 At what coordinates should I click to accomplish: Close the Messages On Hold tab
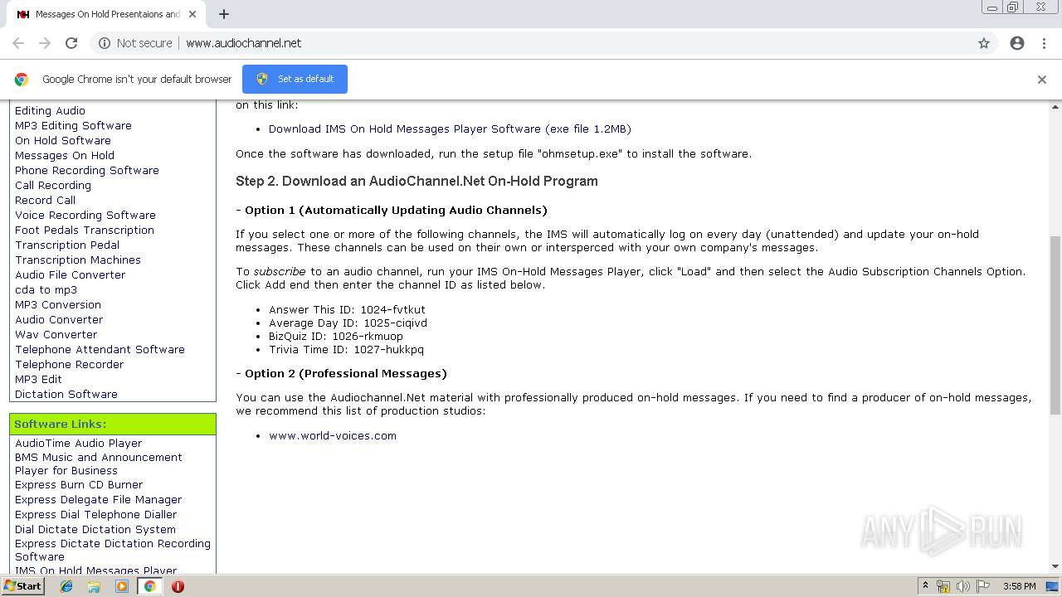point(192,14)
